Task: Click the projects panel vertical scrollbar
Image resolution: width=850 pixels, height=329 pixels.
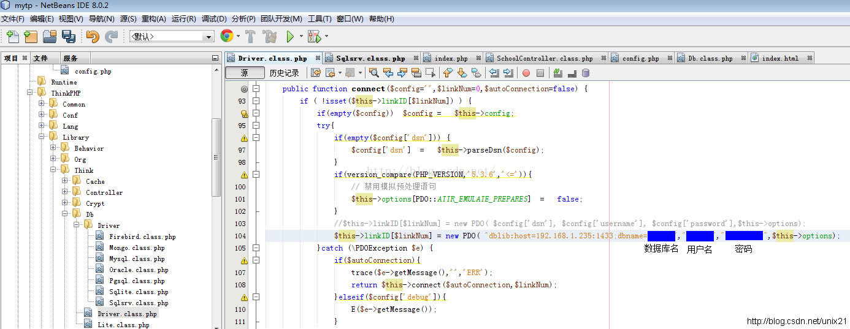Action: (216, 157)
